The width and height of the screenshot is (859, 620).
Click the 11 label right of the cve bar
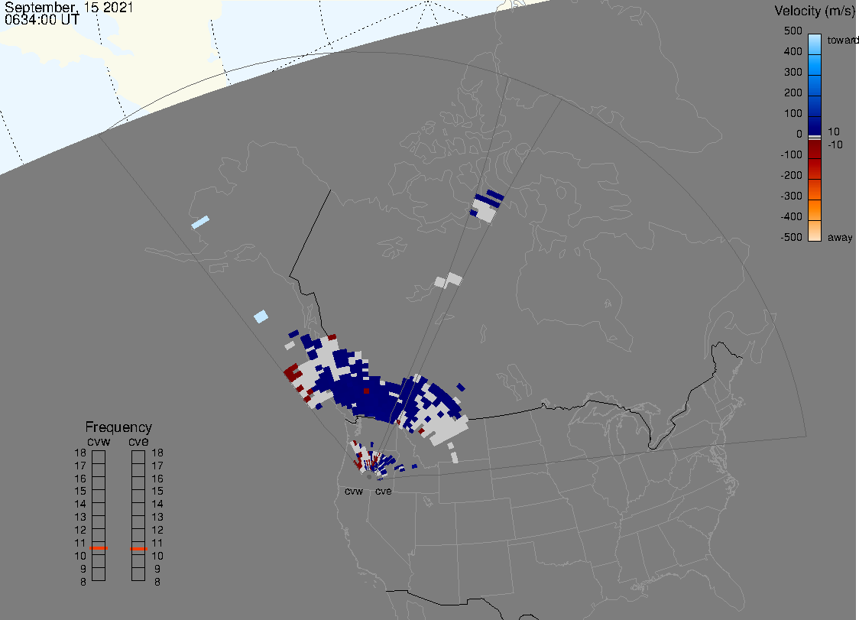tap(157, 543)
